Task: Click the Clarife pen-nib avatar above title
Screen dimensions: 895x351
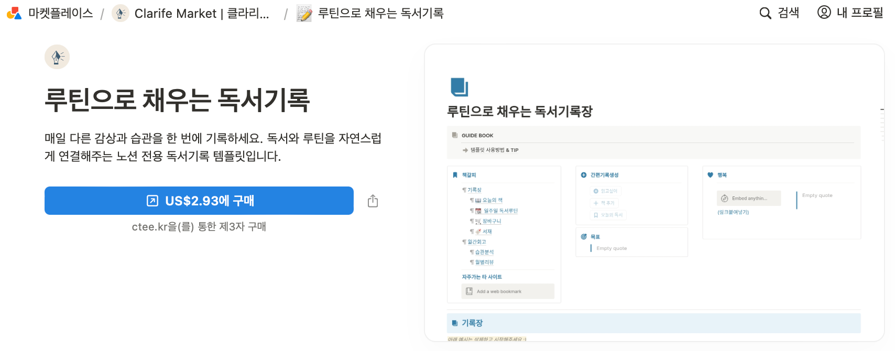Action: click(x=57, y=57)
